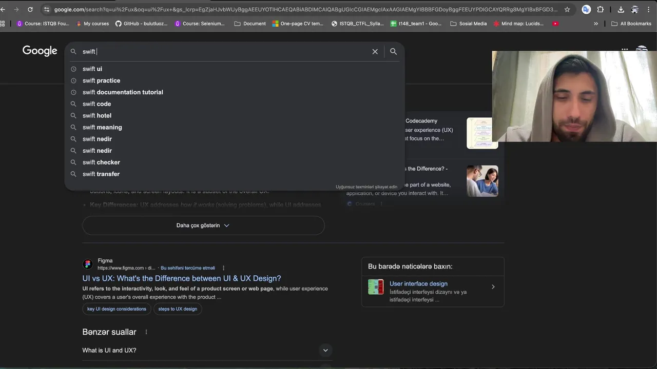657x369 pixels.
Task: Open 'Course: Selenium...' bookmark
Action: [200, 24]
